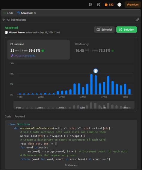Screen dimensions: 142x170
Task: Collapse code with View less
Action: pyautogui.click(x=71, y=165)
